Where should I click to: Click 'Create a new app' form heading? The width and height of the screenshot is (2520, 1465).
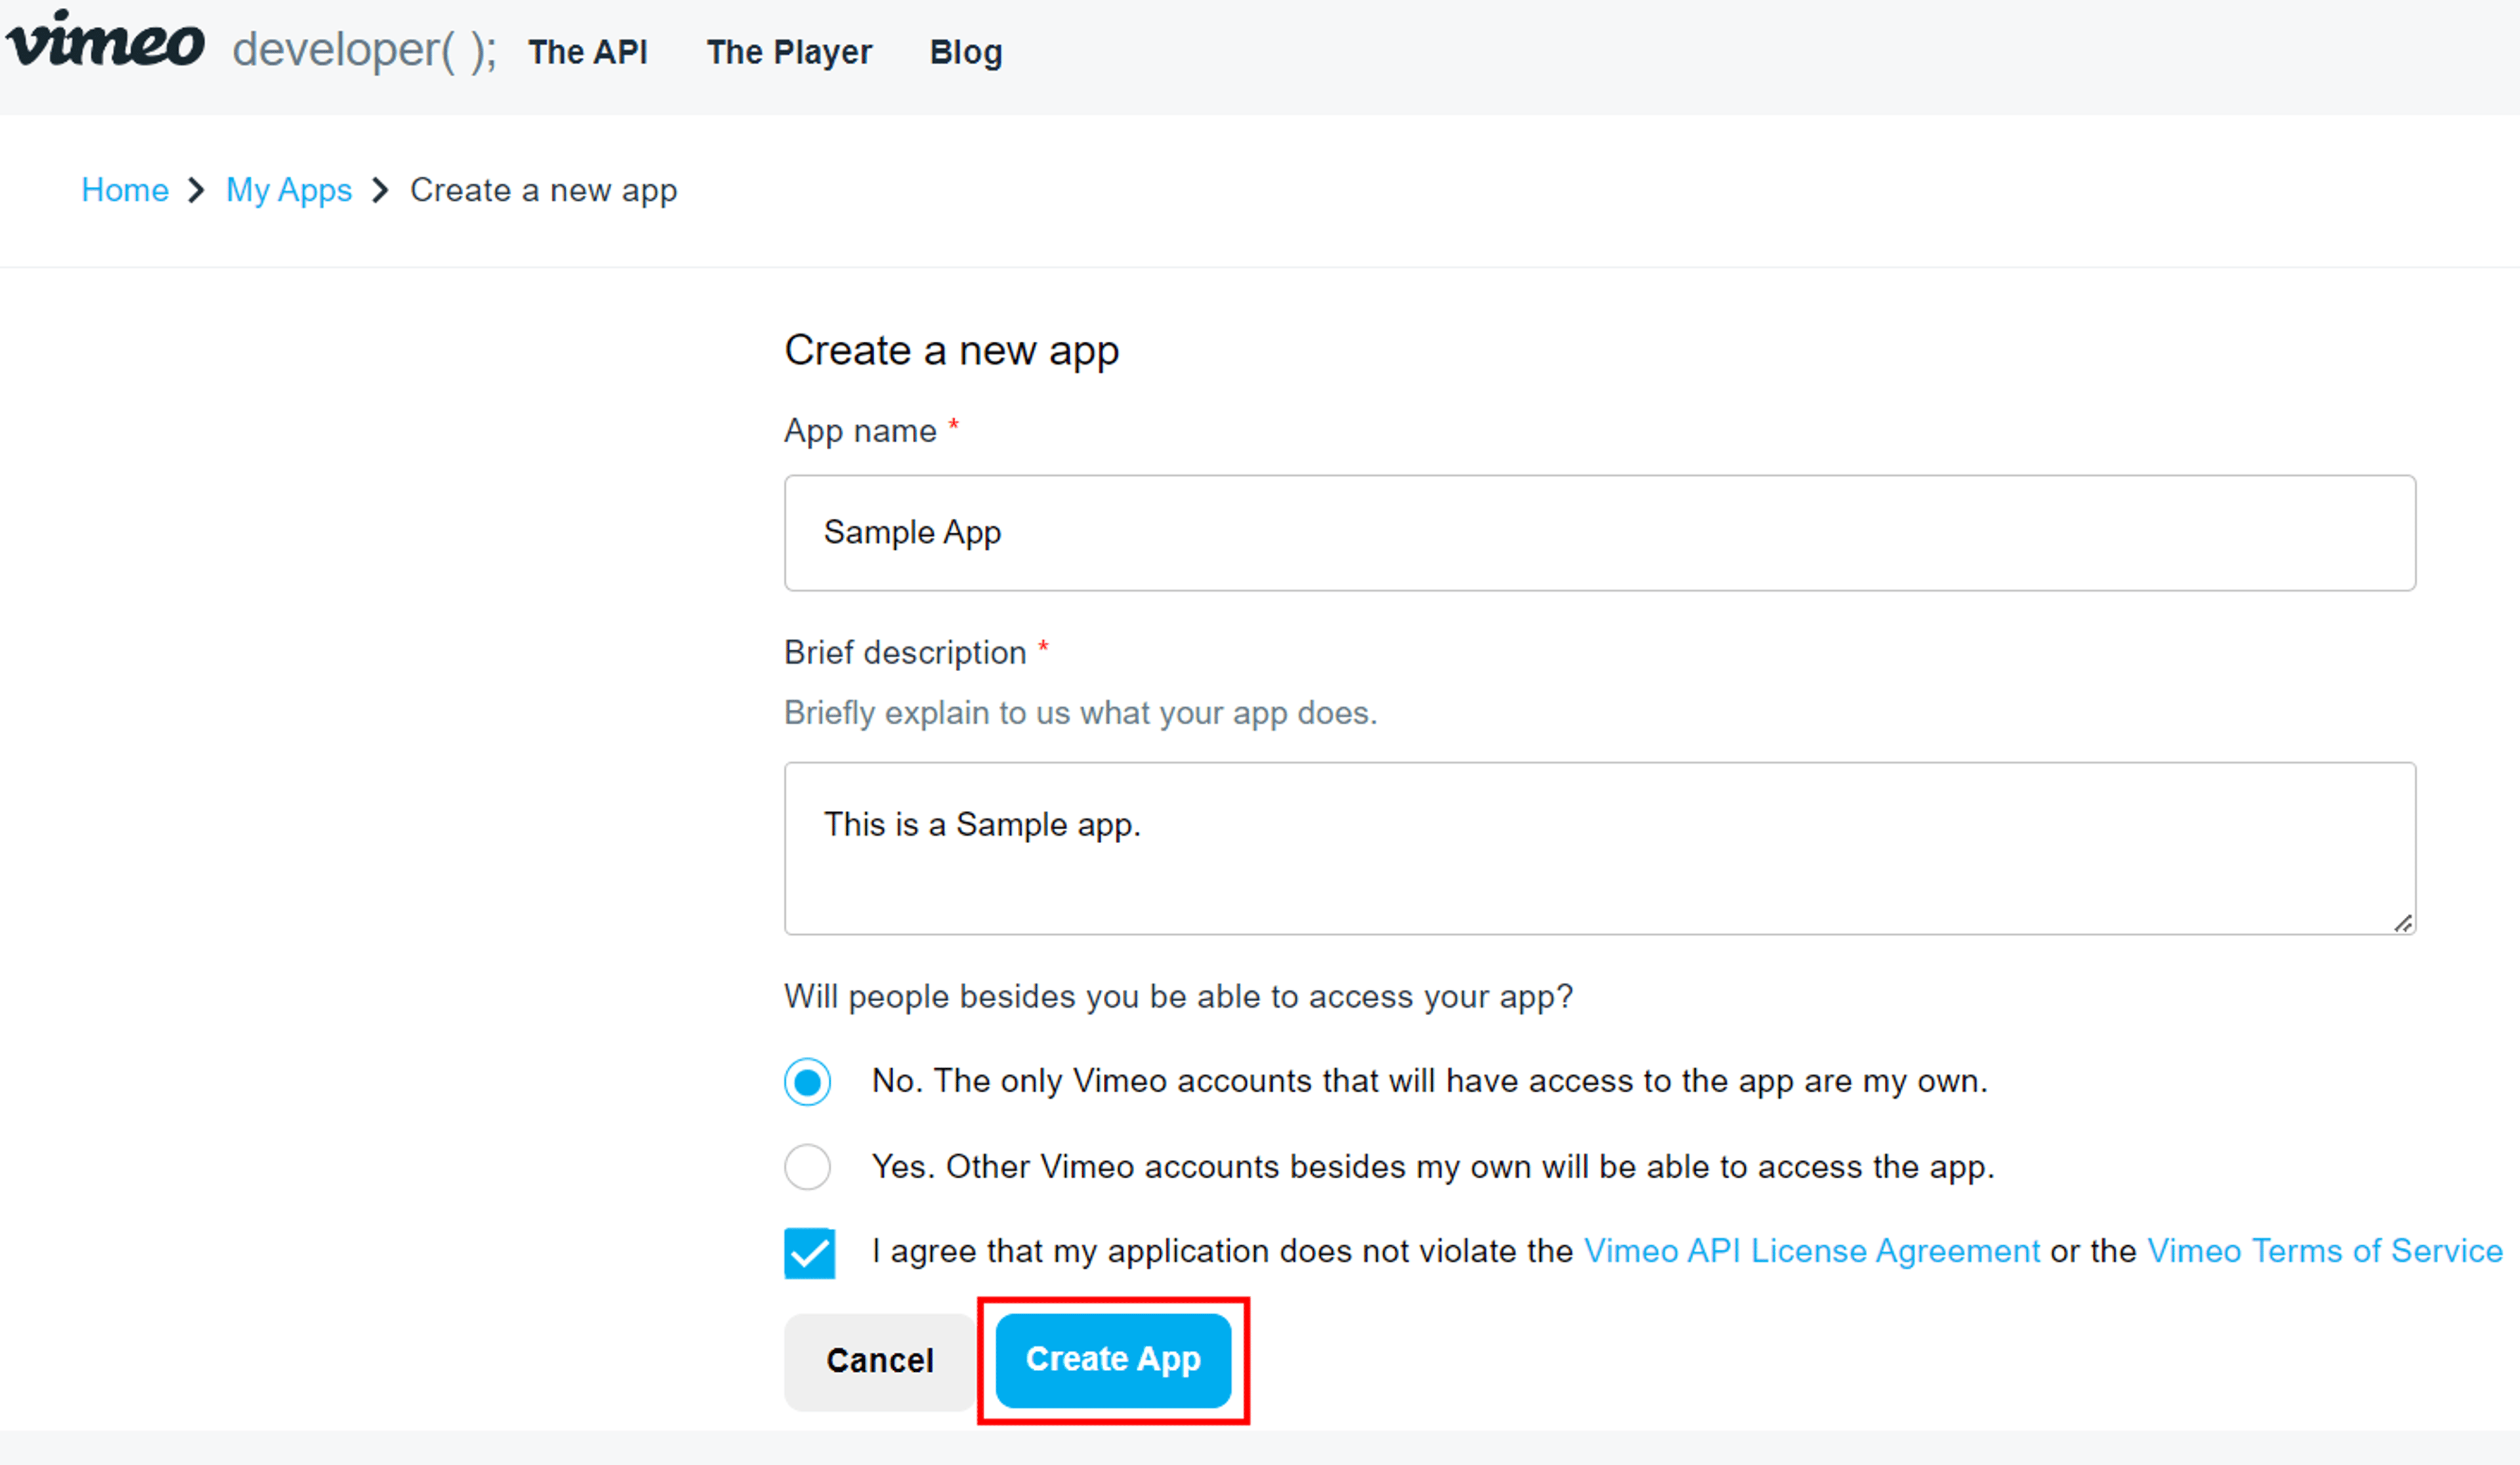point(952,351)
